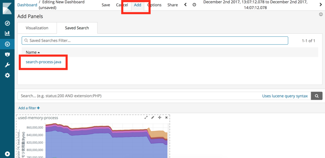Click the 840,000,000 axis label
This screenshot has width=325, height=158.
(x=35, y=135)
